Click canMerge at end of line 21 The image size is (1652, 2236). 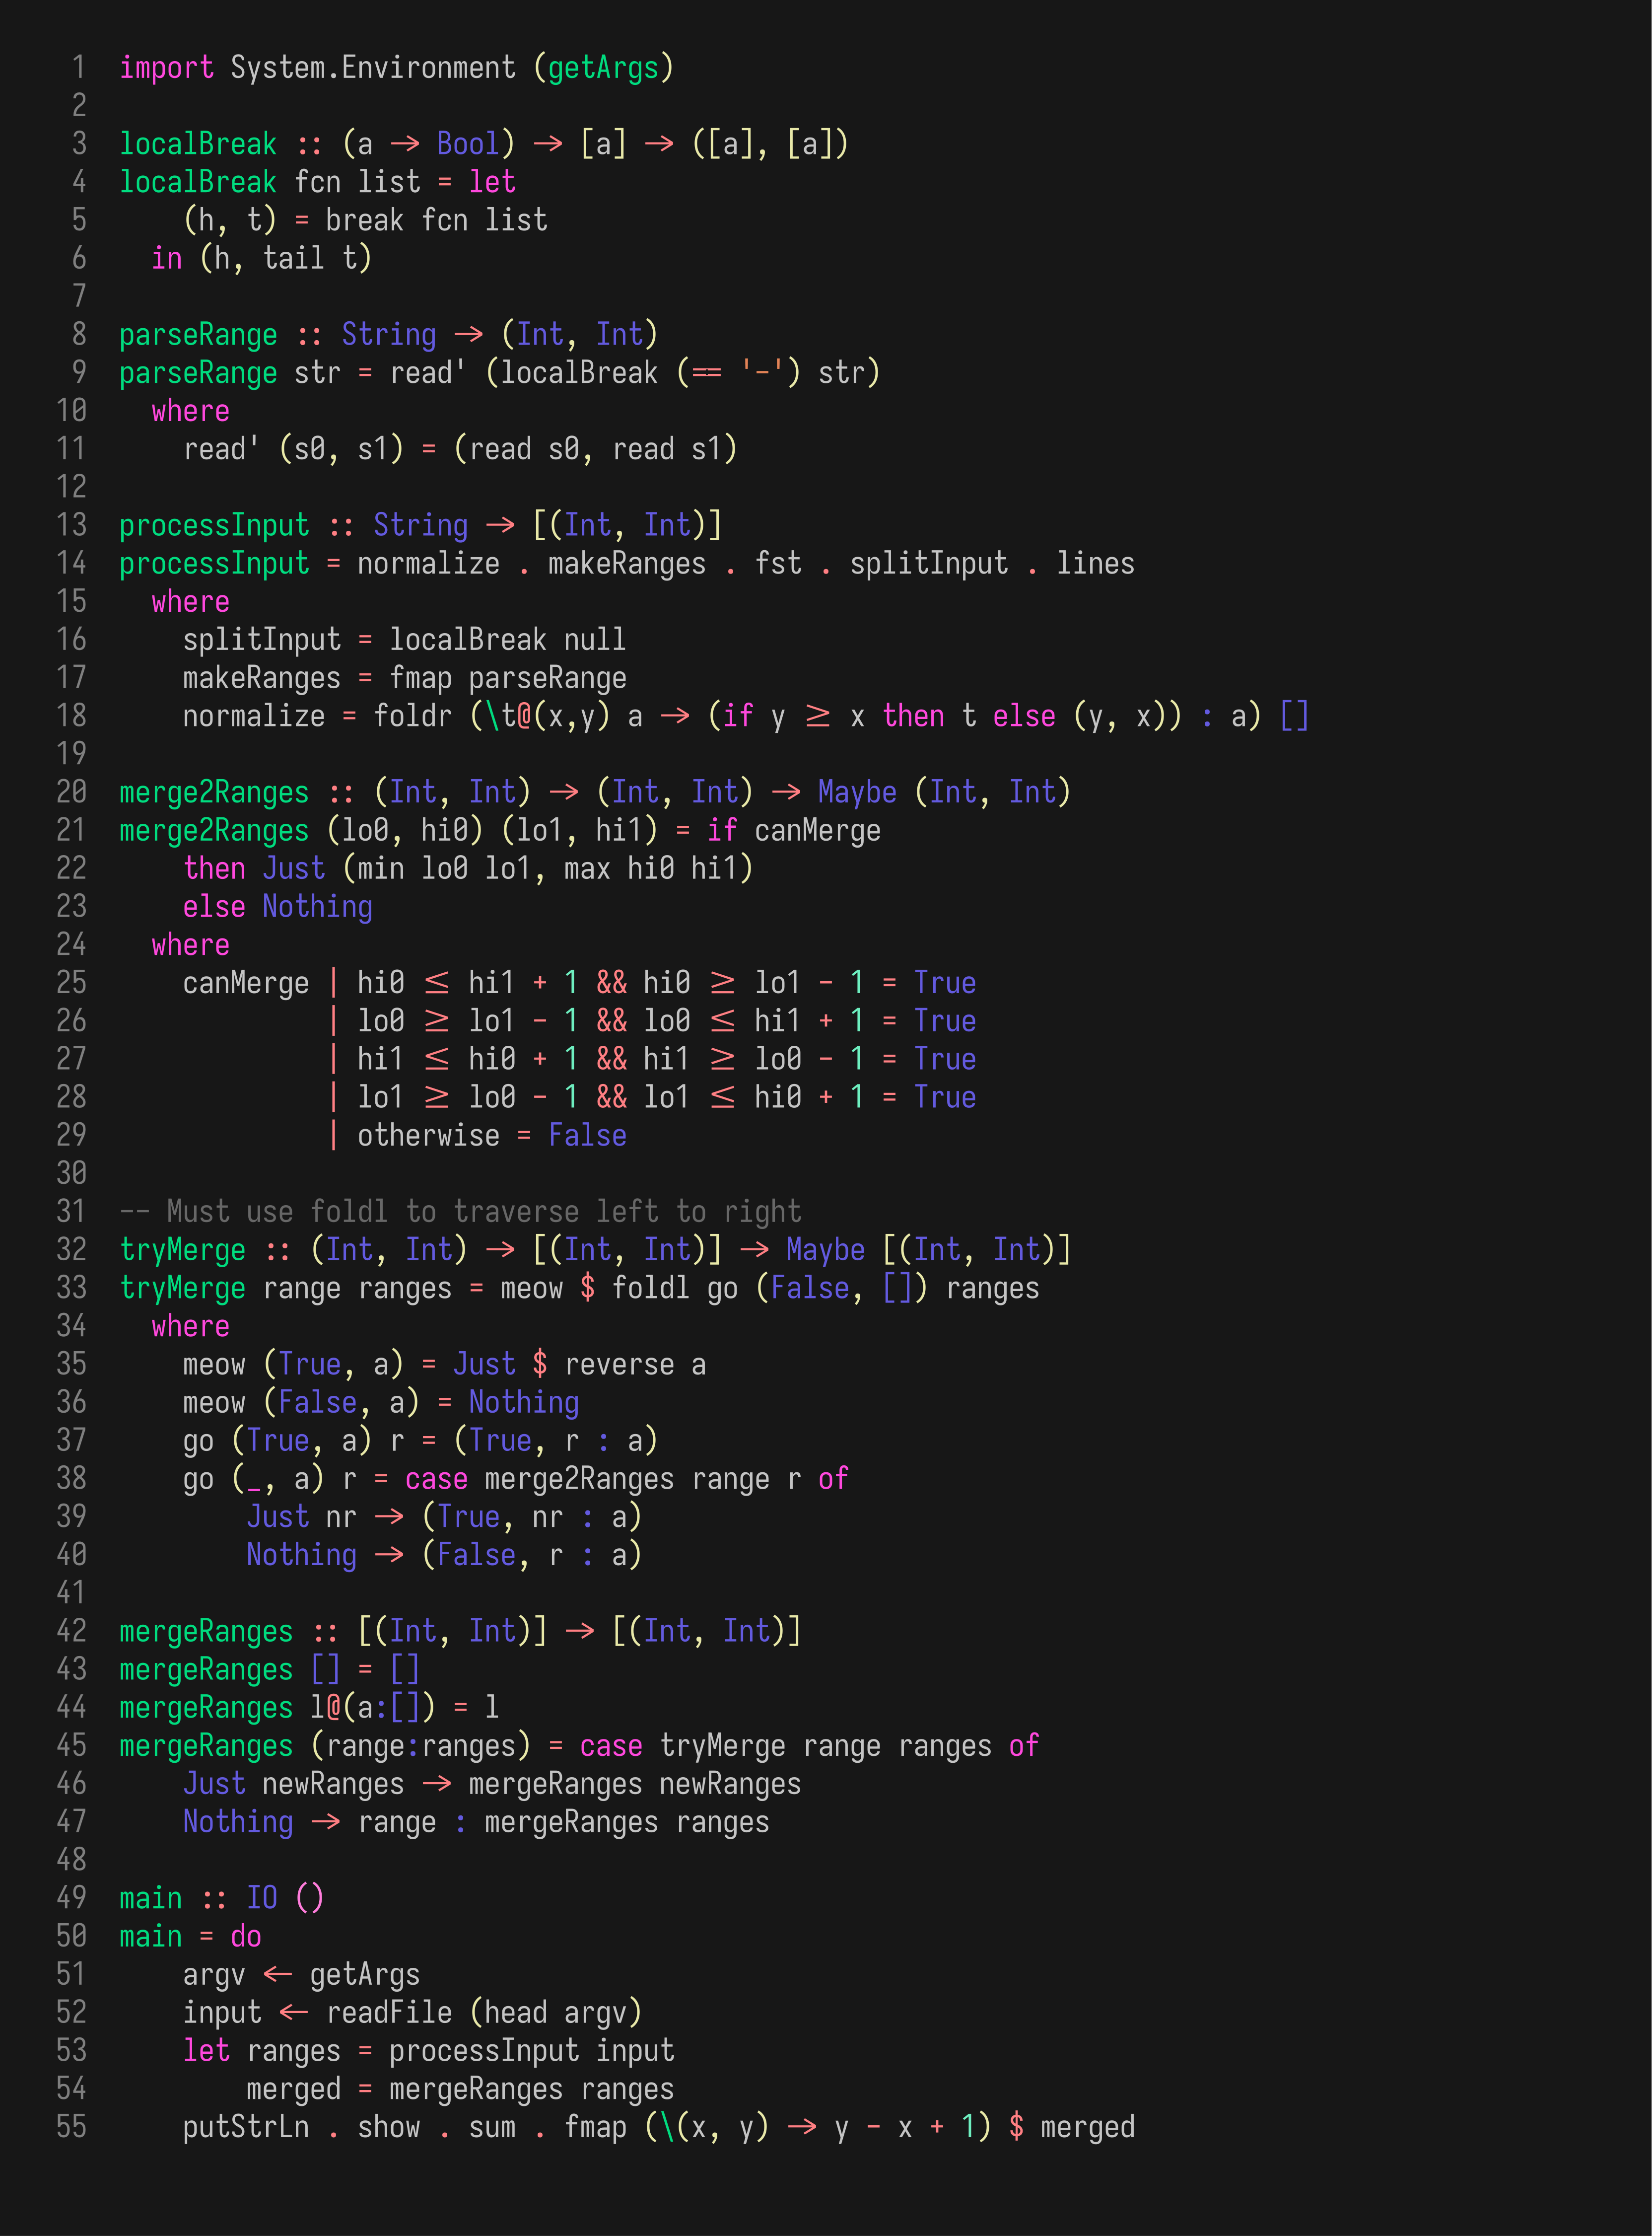[x=817, y=830]
